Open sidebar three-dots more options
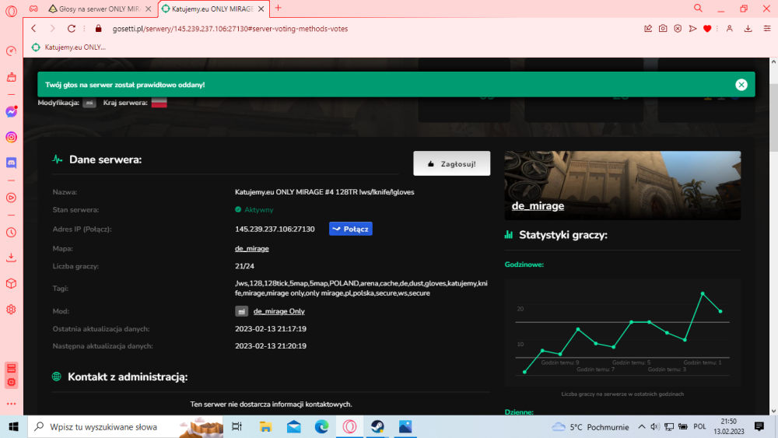The height and width of the screenshot is (438, 778). click(11, 403)
